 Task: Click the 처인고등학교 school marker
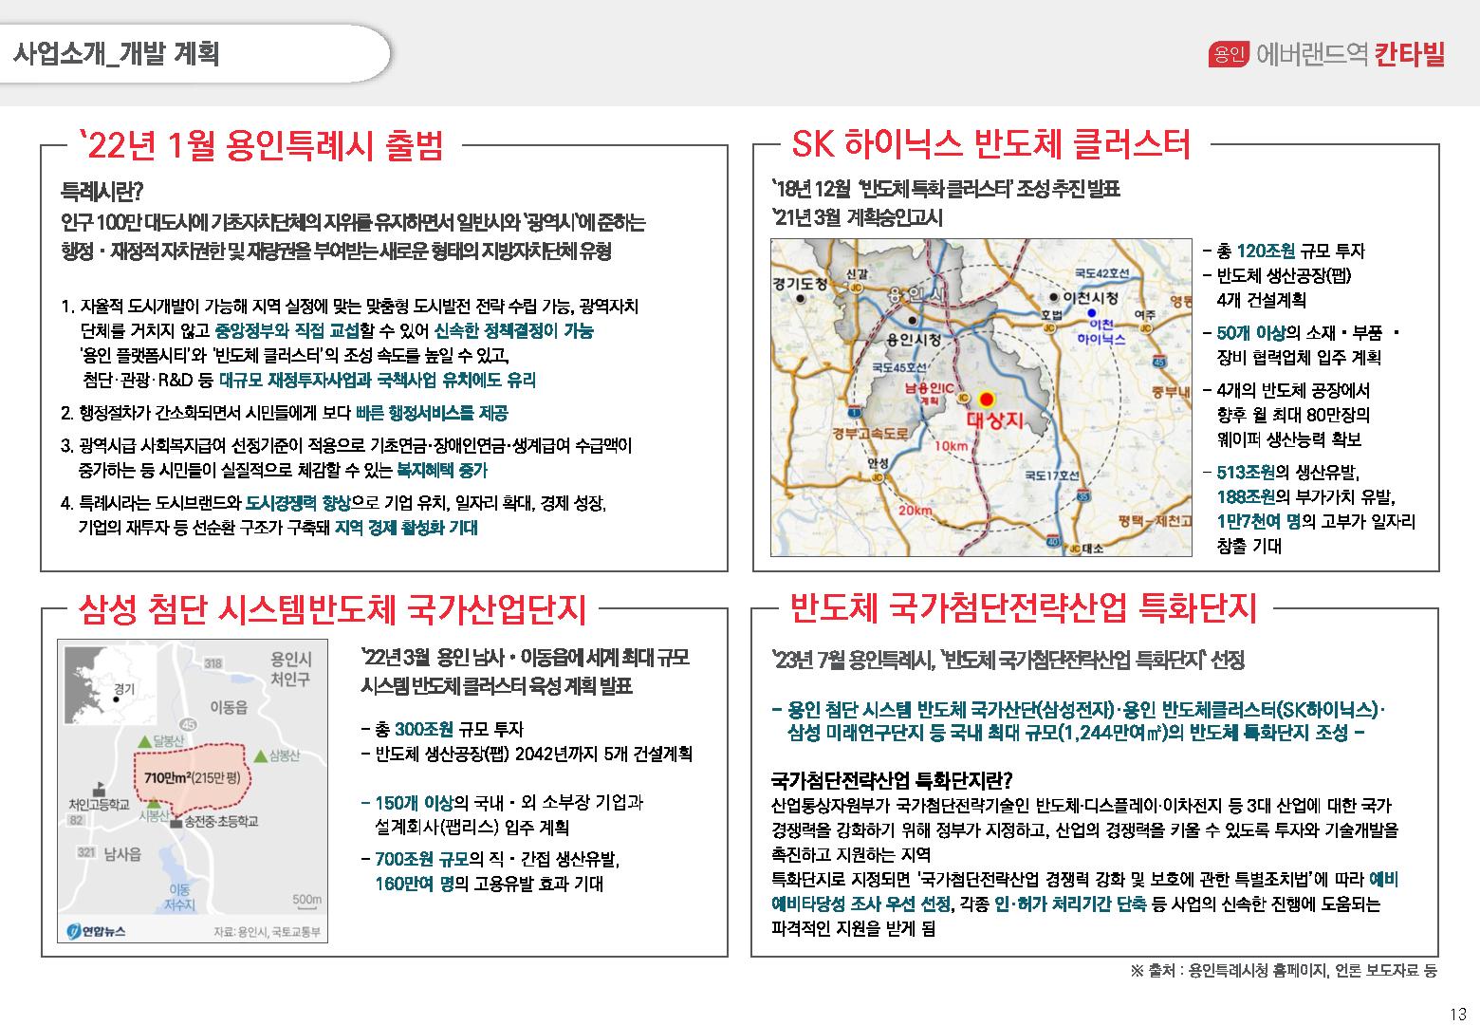99,790
